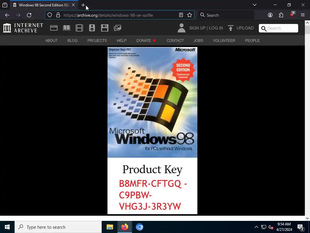This screenshot has width=310, height=233.
Task: Click SIGN UP link
Action: click(197, 28)
